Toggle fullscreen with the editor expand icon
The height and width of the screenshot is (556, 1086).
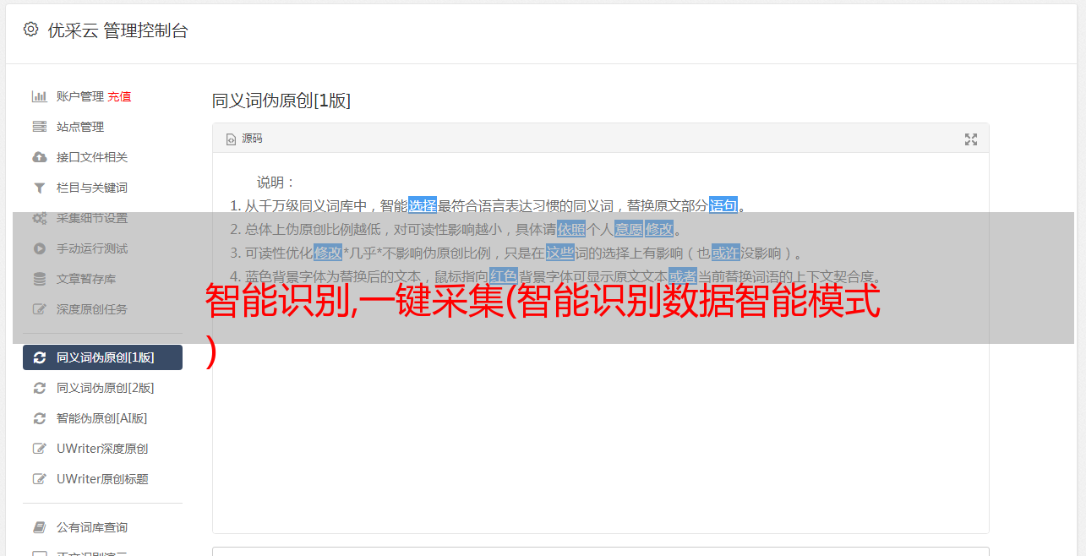click(x=971, y=139)
